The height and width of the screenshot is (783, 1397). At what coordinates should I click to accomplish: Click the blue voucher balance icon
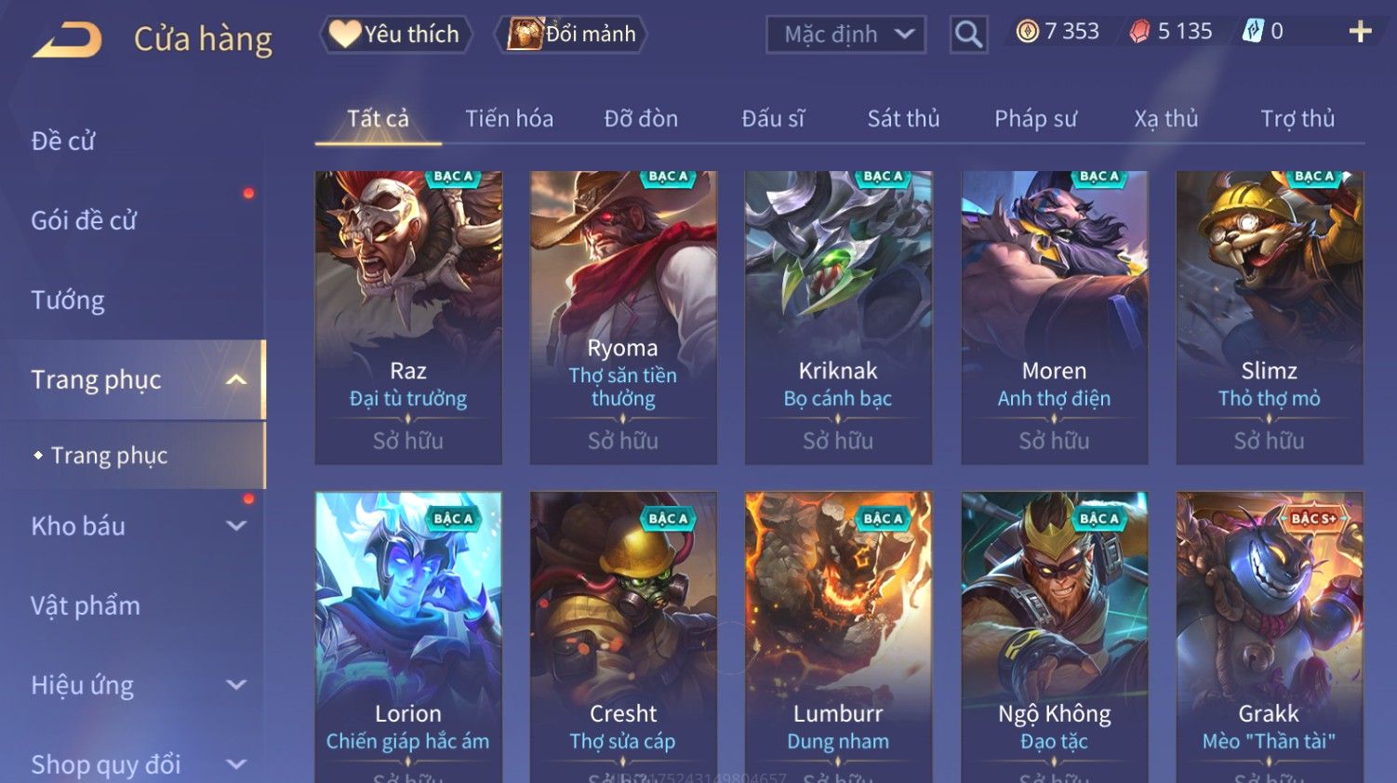[1253, 32]
